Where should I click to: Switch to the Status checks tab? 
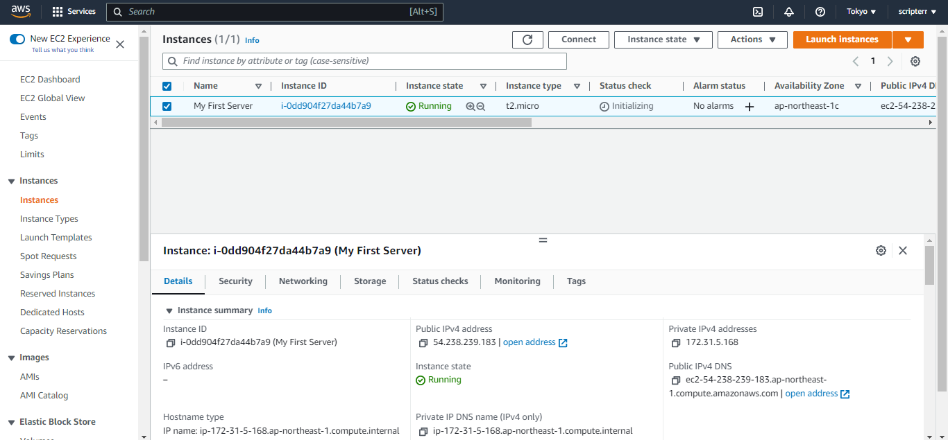(440, 281)
